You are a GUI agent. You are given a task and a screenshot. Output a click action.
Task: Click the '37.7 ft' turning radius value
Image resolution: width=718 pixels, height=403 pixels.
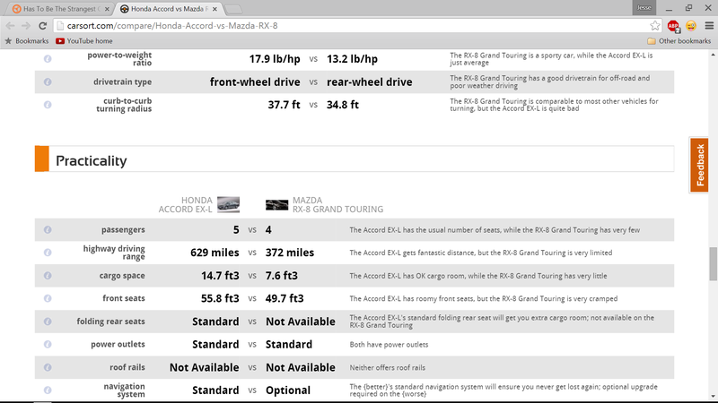pyautogui.click(x=284, y=105)
